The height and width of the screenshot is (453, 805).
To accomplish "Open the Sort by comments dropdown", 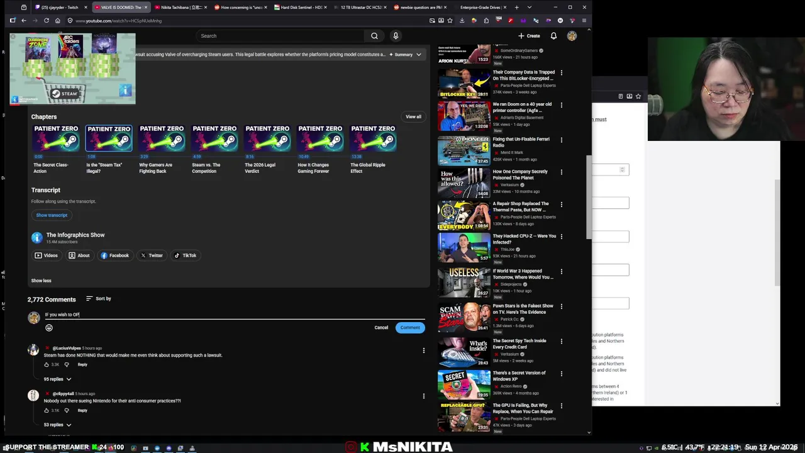I will coord(99,299).
